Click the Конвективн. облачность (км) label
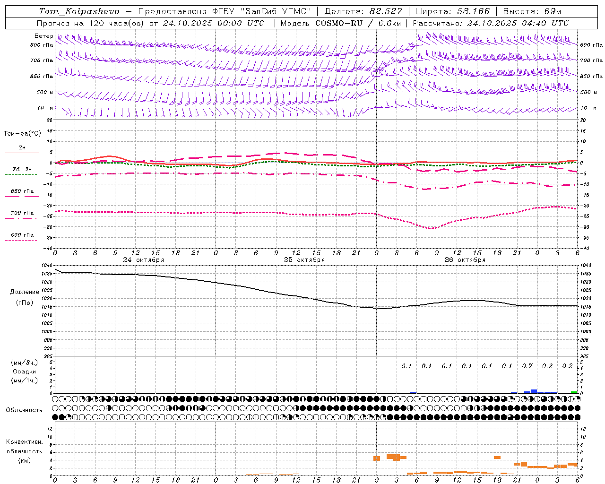This screenshot has height=484, width=605. point(24,451)
